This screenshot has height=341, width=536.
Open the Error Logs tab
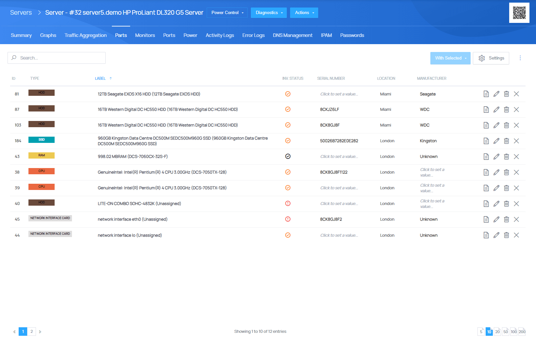(x=253, y=35)
